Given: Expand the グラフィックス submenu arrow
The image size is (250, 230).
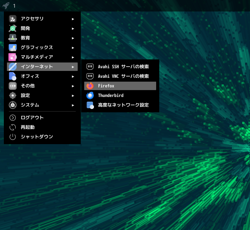Looking at the screenshot, I should tap(73, 48).
